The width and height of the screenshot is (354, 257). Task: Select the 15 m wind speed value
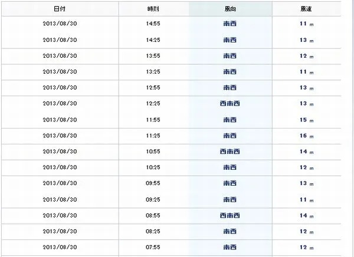307,120
